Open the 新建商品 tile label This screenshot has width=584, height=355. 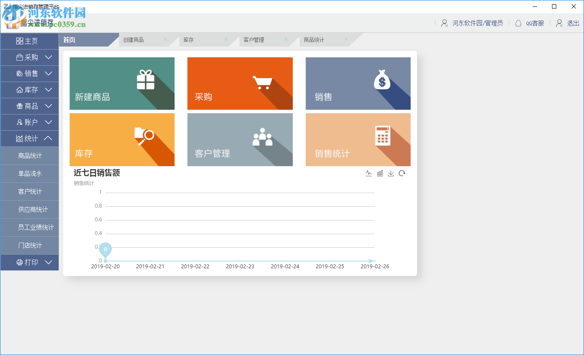pyautogui.click(x=92, y=97)
